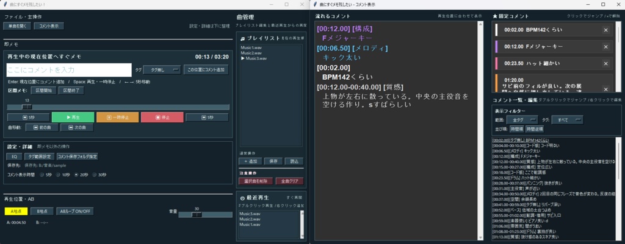The height and width of the screenshot is (244, 625).
Task: Jump to pinned comment 00:02.00 BPM142くらい
Action: [x=553, y=30]
